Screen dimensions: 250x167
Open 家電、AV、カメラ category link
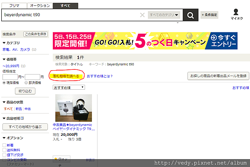[x=16, y=49]
